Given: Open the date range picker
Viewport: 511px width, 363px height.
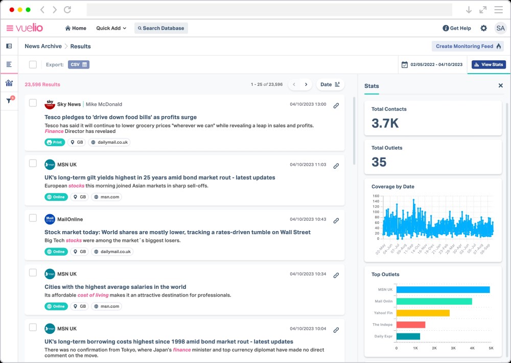Looking at the screenshot, I should (432, 64).
